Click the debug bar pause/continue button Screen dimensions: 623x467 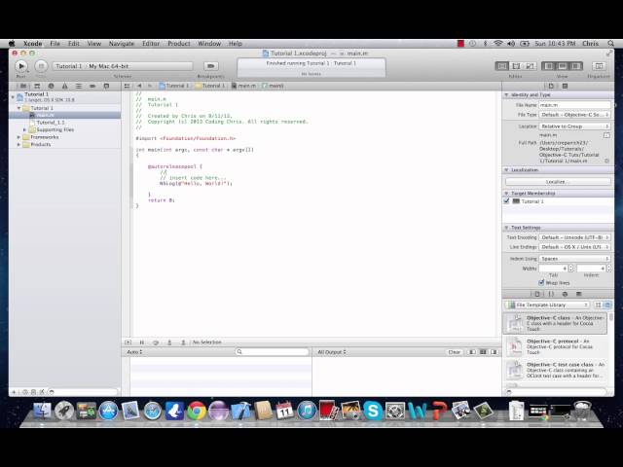pyautogui.click(x=141, y=342)
